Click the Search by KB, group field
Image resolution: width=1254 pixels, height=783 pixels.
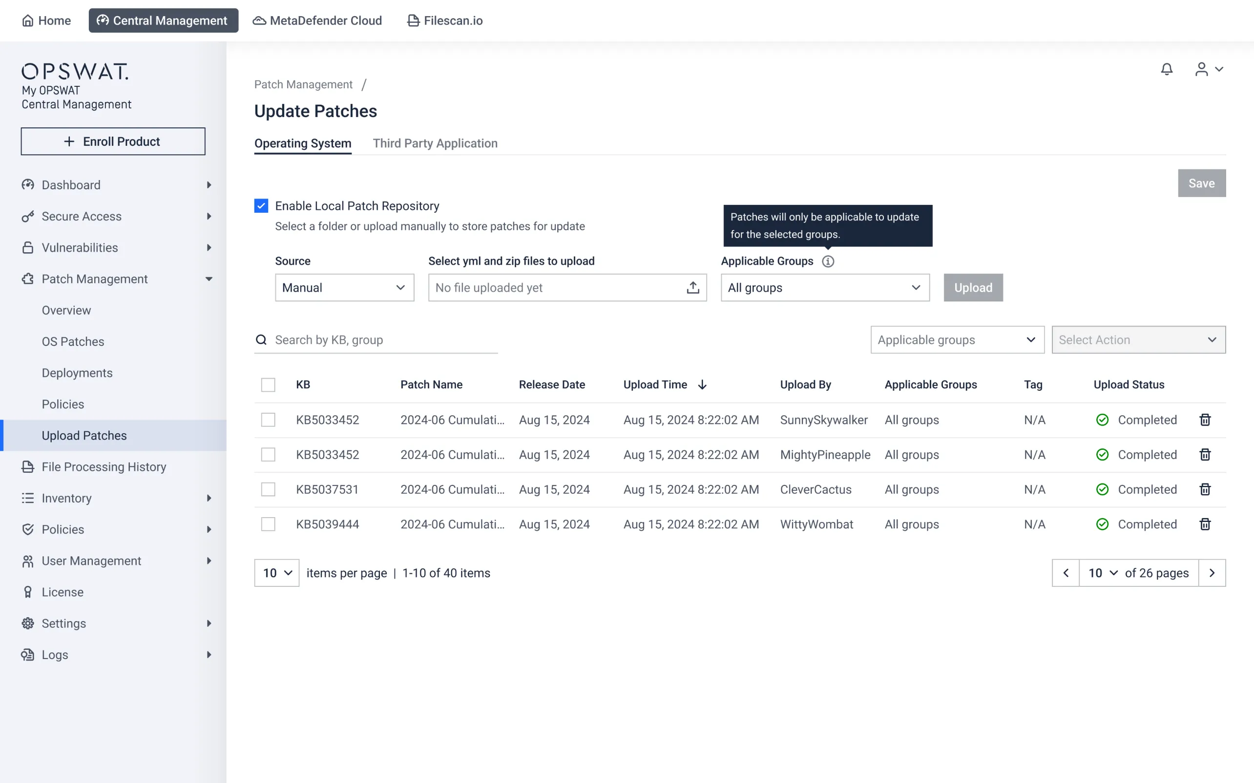(383, 340)
